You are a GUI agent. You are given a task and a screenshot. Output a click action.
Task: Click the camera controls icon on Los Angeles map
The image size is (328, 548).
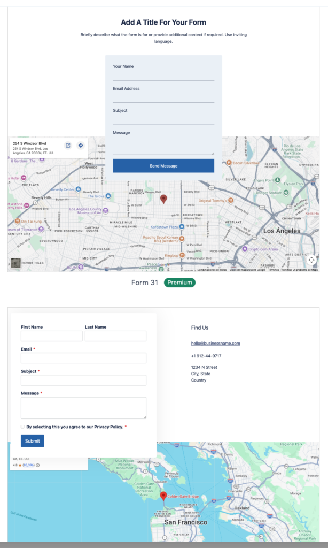311,260
